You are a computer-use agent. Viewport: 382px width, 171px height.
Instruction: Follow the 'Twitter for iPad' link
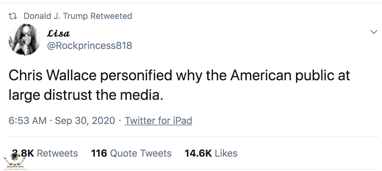coord(158,121)
